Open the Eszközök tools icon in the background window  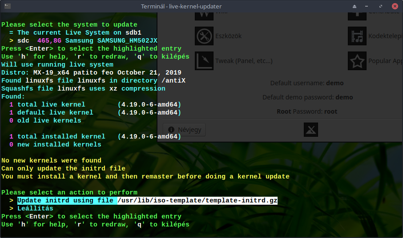(204, 36)
